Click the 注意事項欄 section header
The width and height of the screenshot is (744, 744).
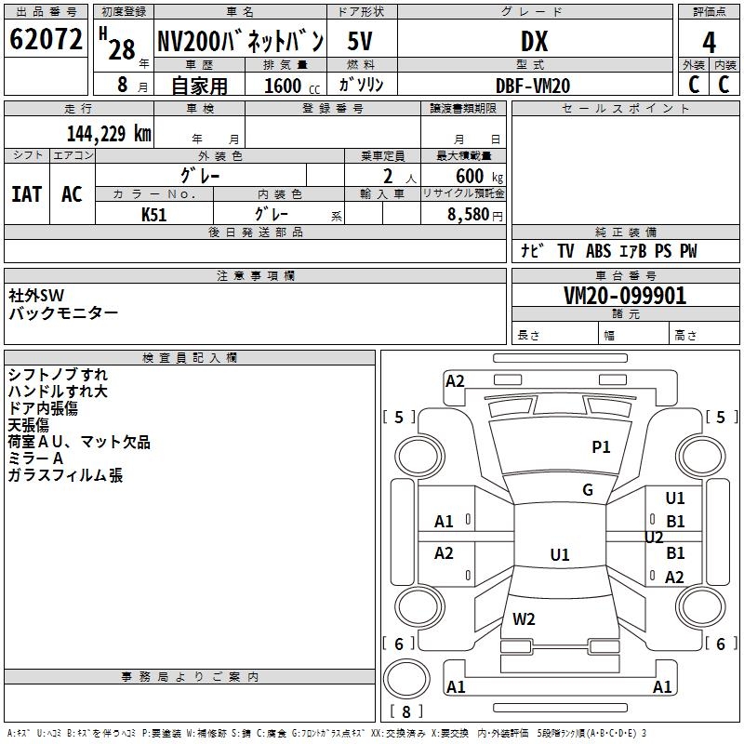tap(255, 275)
